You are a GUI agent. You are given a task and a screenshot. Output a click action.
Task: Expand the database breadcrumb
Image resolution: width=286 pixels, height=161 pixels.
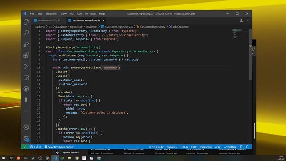(61, 27)
